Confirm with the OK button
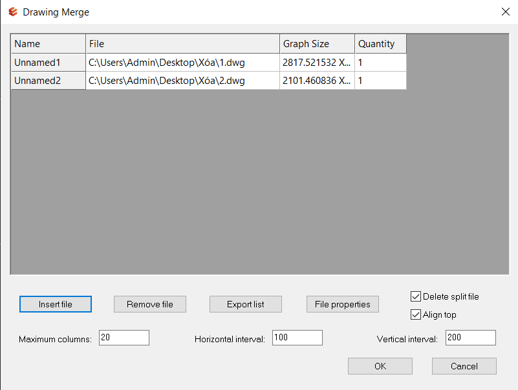 coord(380,366)
